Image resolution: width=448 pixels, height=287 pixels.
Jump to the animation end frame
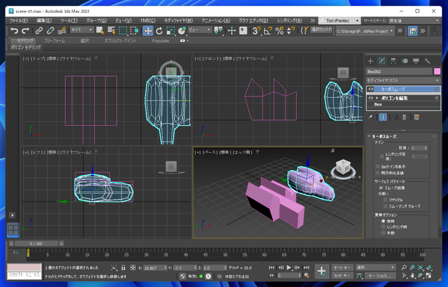tap(306, 267)
